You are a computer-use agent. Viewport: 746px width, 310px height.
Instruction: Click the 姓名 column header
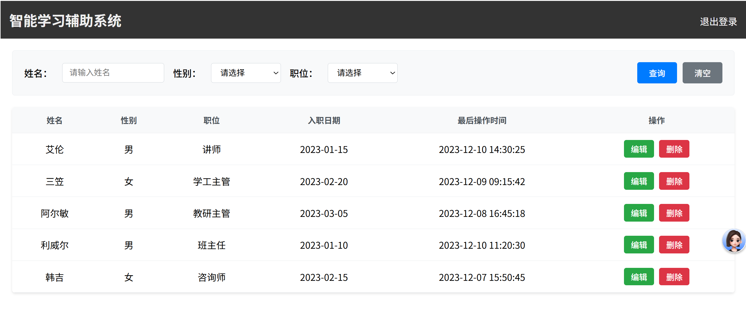[x=55, y=121]
